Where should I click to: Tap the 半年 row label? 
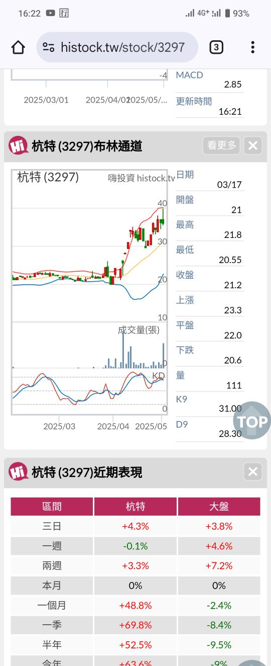click(52, 644)
